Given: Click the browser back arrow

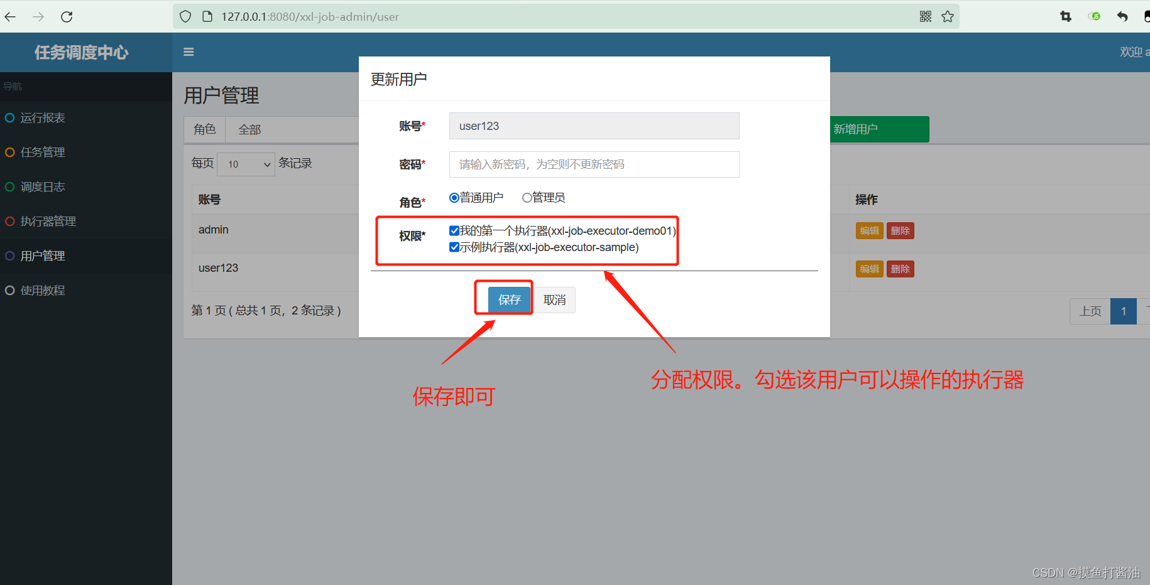Looking at the screenshot, I should (x=10, y=17).
